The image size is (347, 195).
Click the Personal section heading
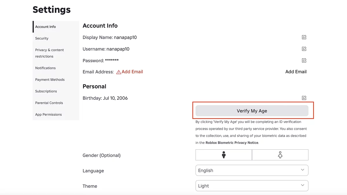(94, 86)
